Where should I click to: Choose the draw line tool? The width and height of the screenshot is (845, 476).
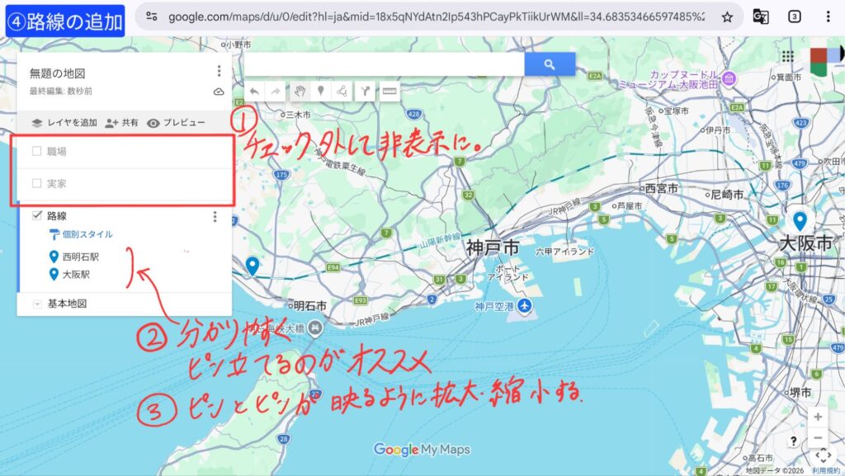[342, 92]
